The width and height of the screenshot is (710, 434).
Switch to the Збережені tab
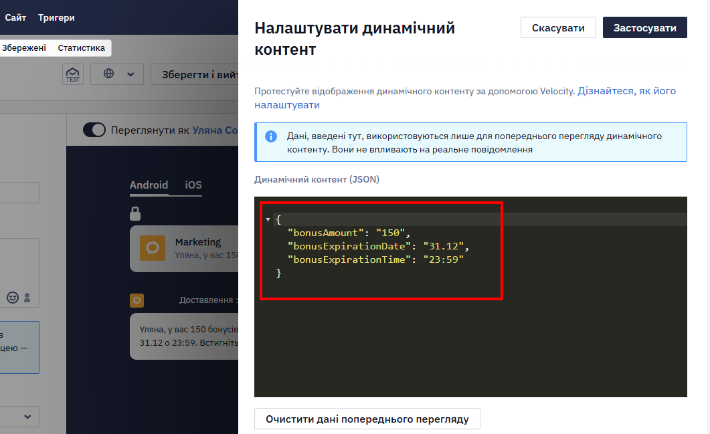pyautogui.click(x=24, y=48)
